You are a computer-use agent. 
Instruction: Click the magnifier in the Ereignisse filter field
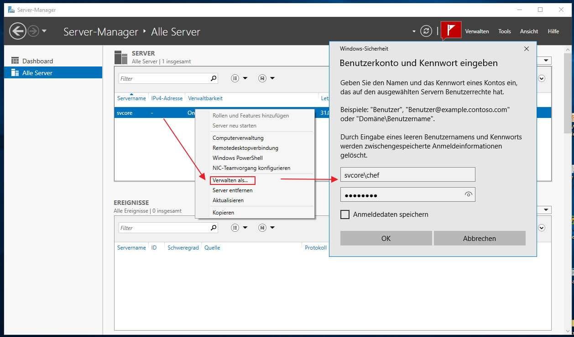coord(213,228)
